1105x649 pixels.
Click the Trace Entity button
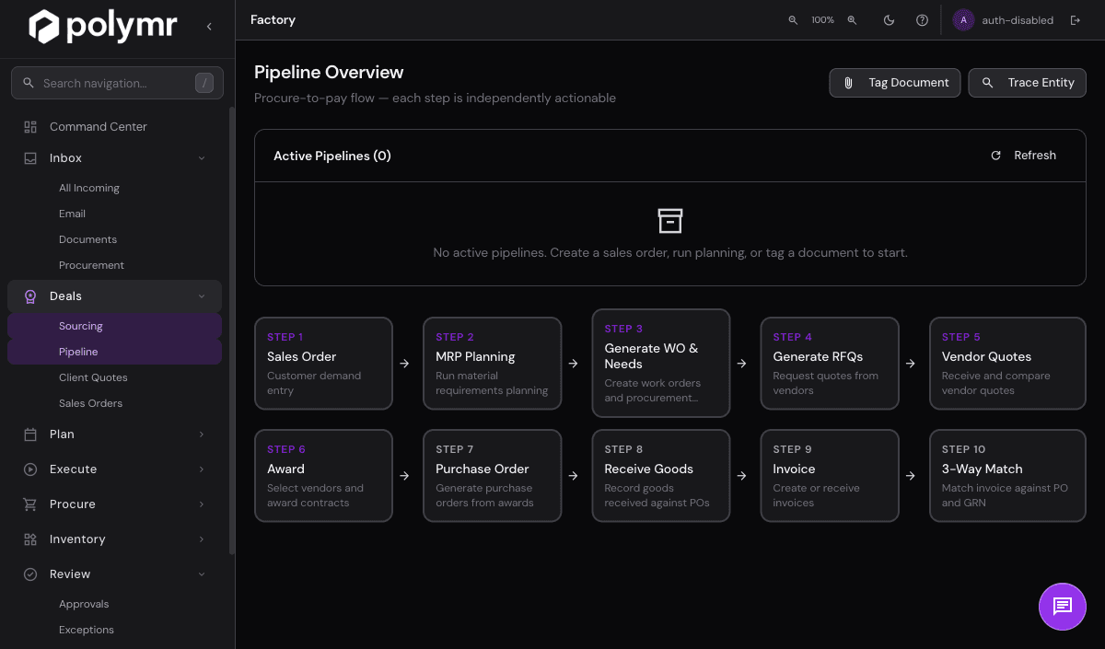1028,83
